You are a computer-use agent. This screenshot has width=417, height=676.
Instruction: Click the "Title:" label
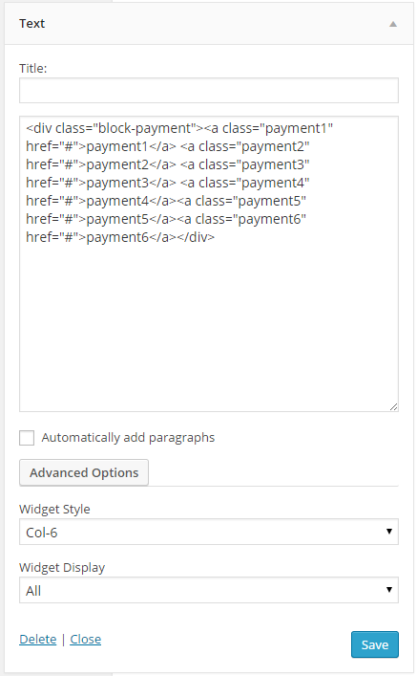(x=33, y=69)
